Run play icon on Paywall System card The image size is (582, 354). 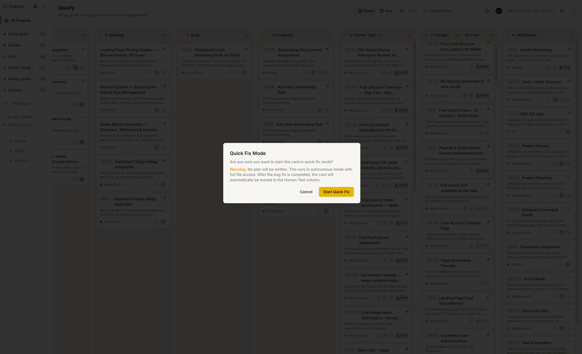(x=157, y=110)
